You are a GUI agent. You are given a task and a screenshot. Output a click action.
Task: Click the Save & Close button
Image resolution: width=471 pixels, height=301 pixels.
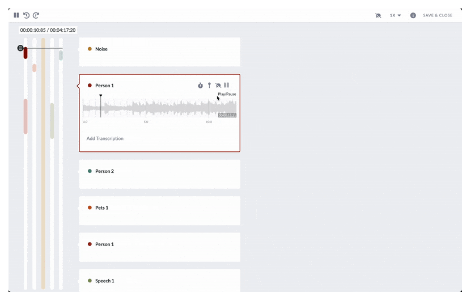point(438,15)
